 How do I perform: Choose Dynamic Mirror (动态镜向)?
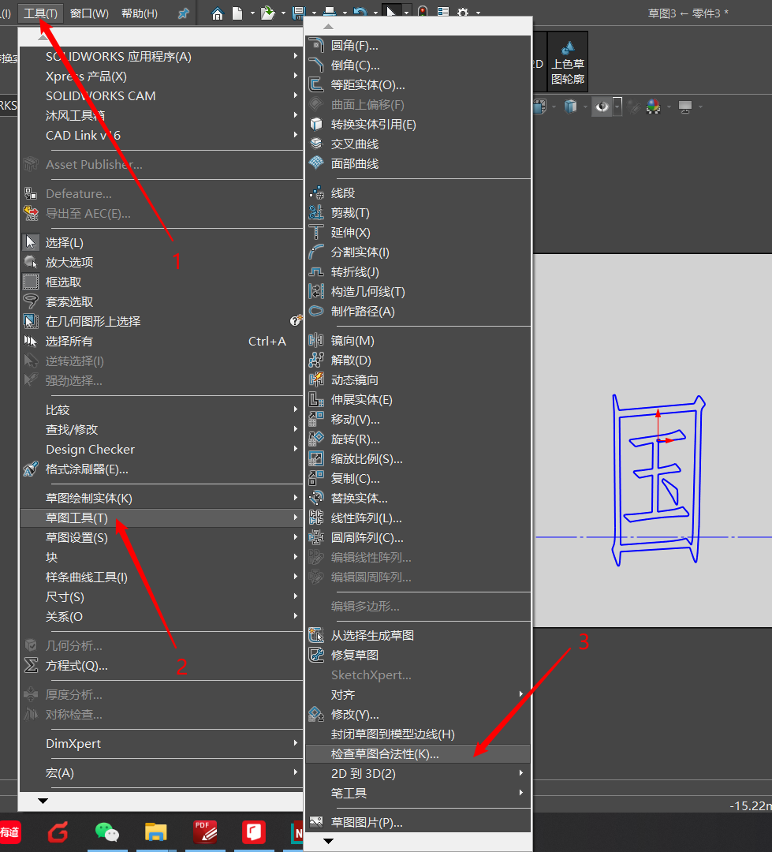[x=418, y=379]
